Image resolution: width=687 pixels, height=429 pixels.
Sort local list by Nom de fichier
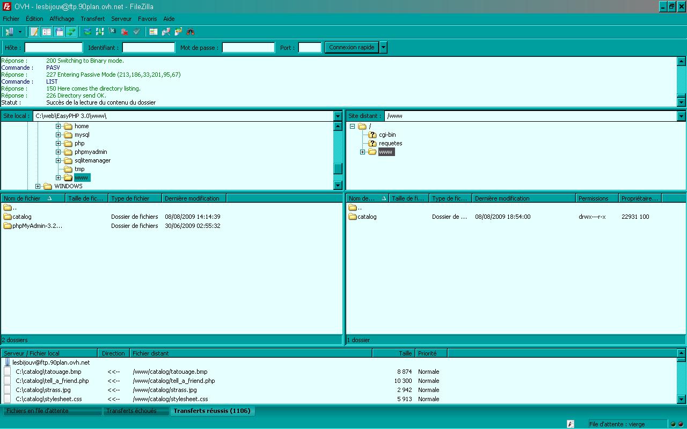point(33,198)
